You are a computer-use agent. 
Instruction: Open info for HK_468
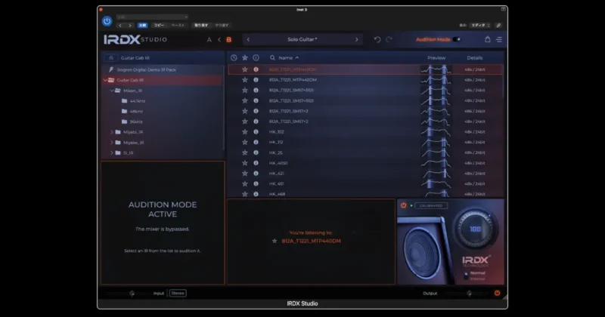pos(256,194)
